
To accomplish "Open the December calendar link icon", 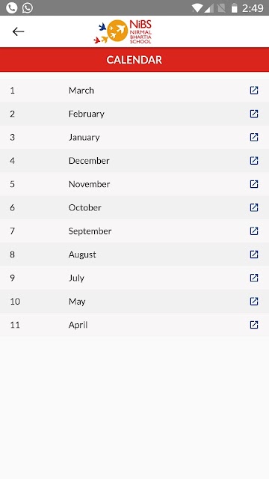I will tap(254, 161).
